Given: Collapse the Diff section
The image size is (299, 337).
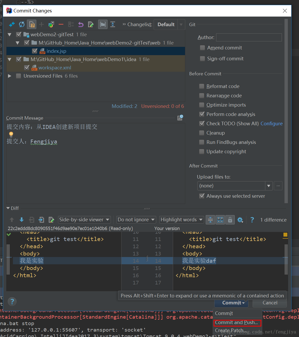Looking at the screenshot, I should pos(8,208).
